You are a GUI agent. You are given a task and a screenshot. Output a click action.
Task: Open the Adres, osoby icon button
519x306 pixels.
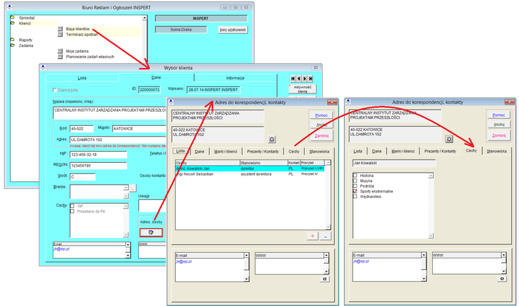pos(151,233)
